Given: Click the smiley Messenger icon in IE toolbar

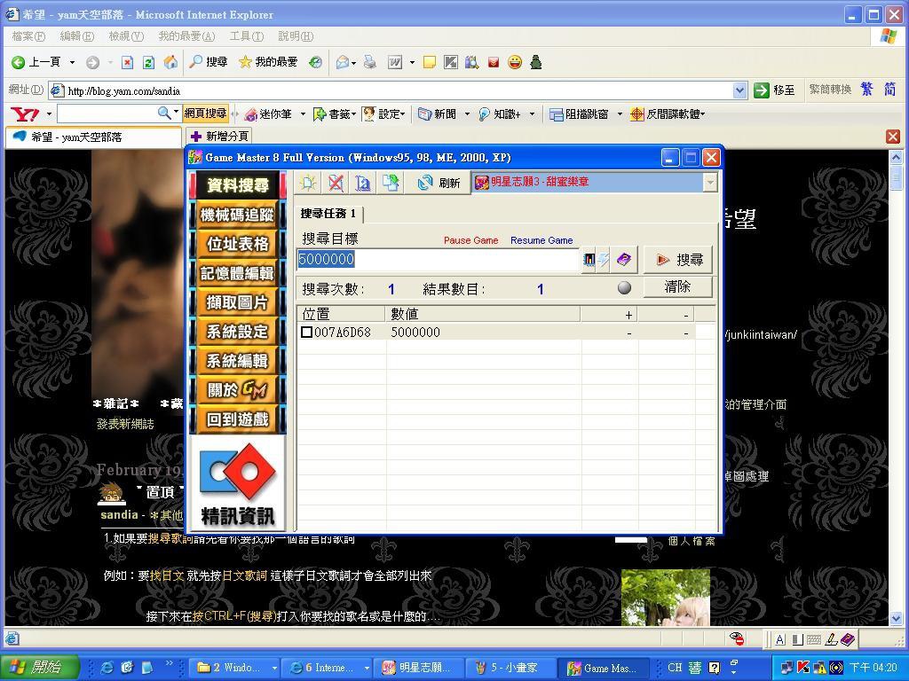Looking at the screenshot, I should [x=515, y=62].
